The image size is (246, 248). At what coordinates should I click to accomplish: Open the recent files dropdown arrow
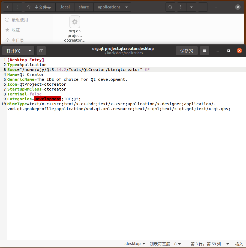point(30,51)
